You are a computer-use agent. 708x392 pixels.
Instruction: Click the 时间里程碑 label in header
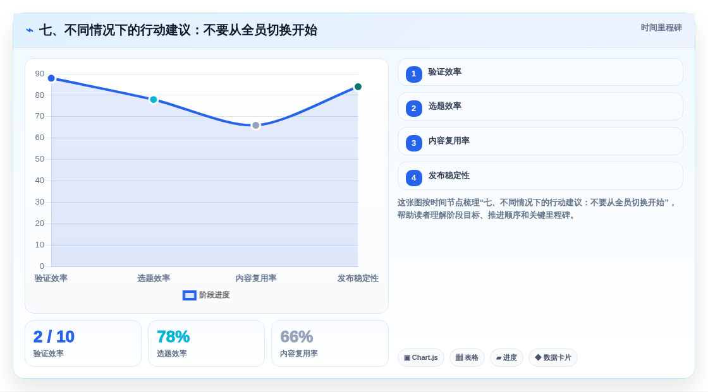click(661, 28)
